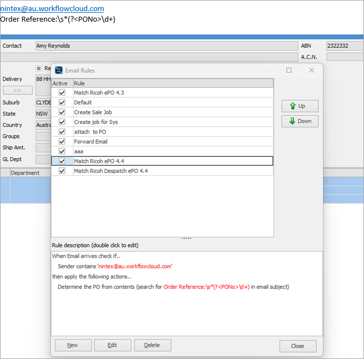
Task: Click the ABN field in background form
Action: (x=345, y=46)
